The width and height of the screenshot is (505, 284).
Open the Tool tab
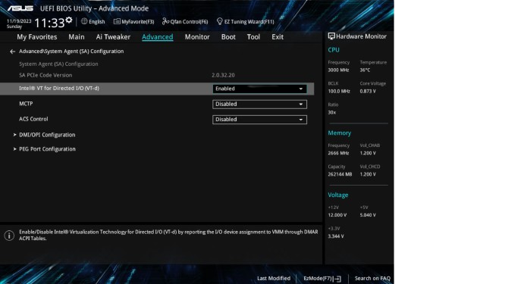coord(253,37)
